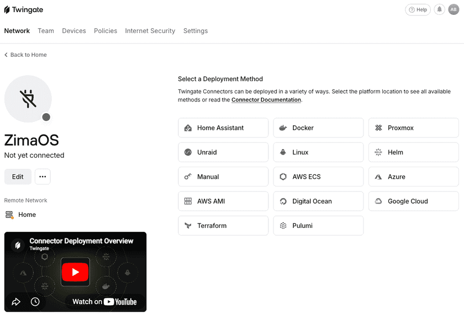Select Helm deployment method
Image resolution: width=464 pixels, height=330 pixels.
click(x=414, y=152)
